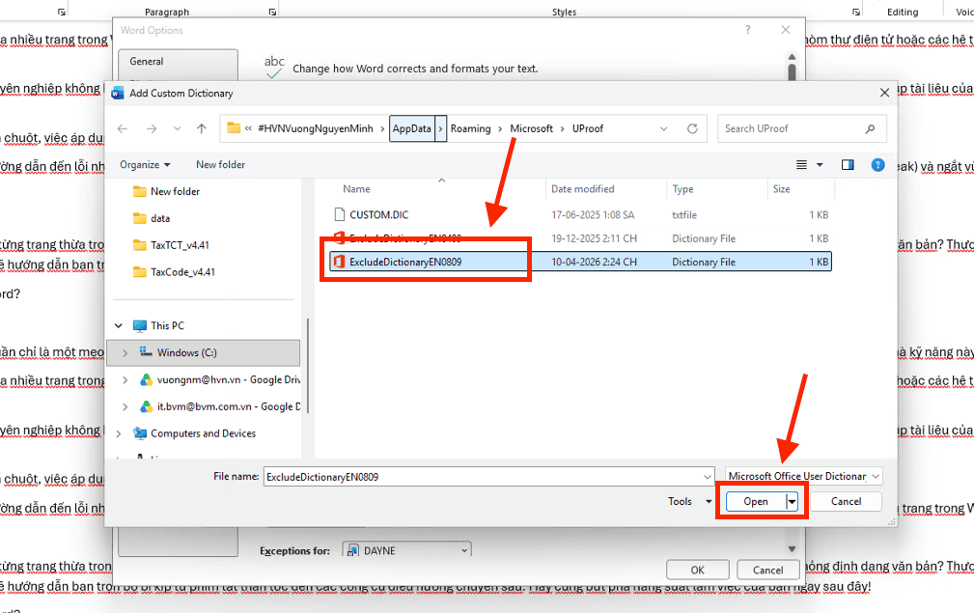Go back using the Back arrow
The image size is (974, 613).
[x=123, y=128]
